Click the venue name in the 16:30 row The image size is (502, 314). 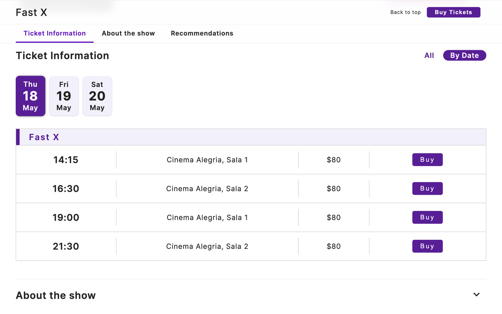(207, 188)
